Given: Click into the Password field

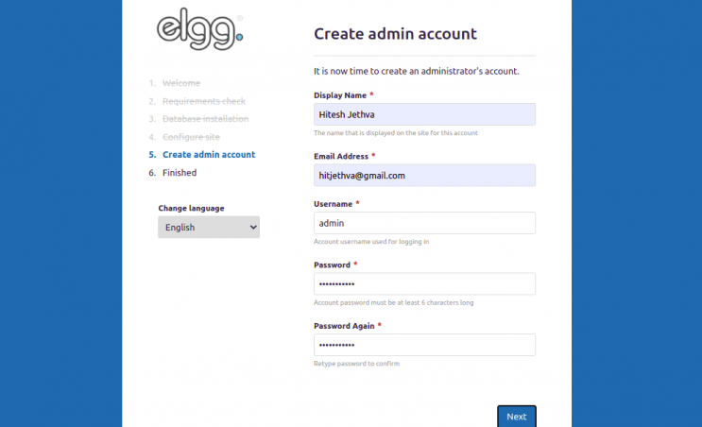Looking at the screenshot, I should [424, 283].
